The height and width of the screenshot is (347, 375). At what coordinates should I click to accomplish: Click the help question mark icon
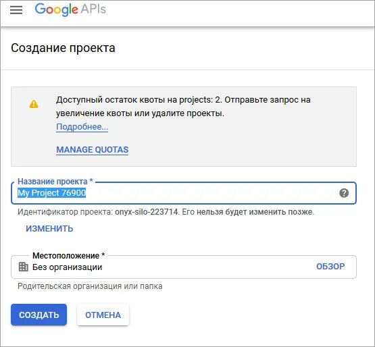pyautogui.click(x=344, y=193)
